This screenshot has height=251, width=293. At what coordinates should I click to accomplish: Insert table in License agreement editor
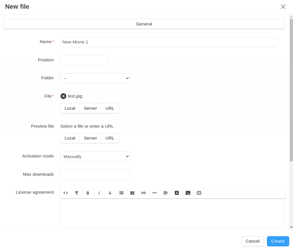(132, 193)
